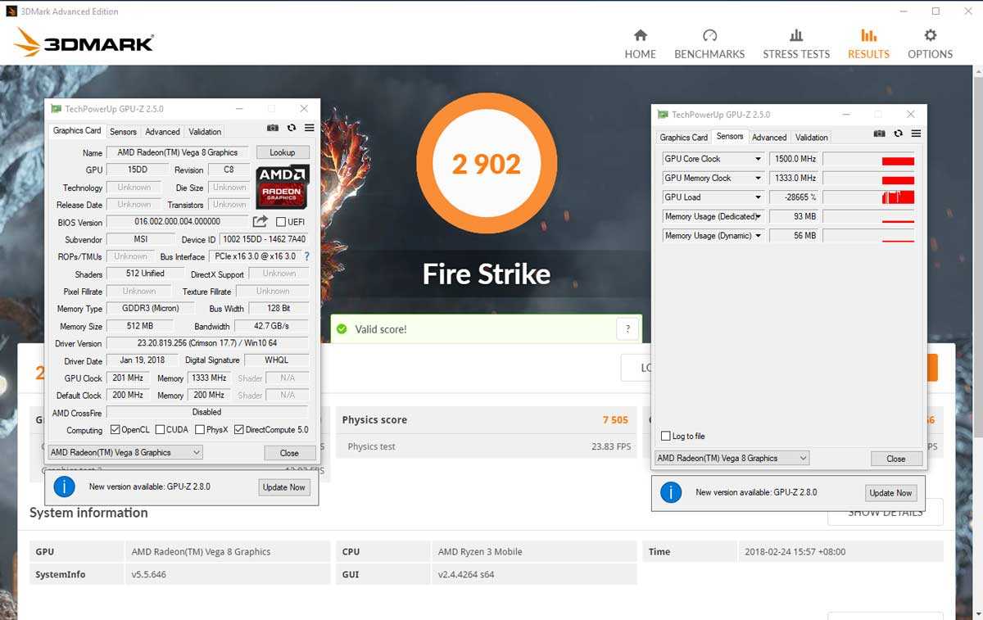
Task: Click info icon in left GPU-Z update notice
Action: click(x=64, y=486)
